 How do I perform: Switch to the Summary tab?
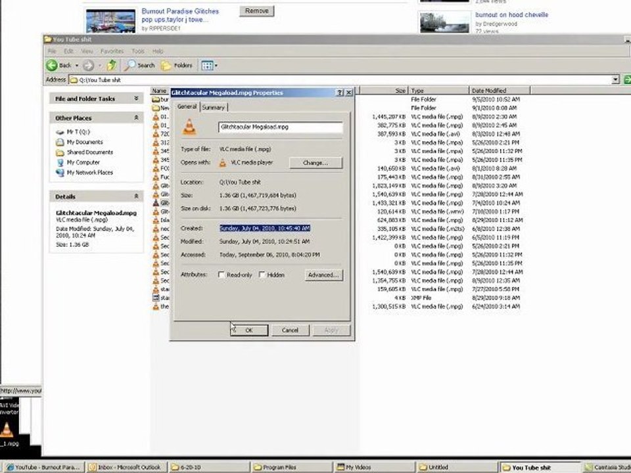(213, 107)
